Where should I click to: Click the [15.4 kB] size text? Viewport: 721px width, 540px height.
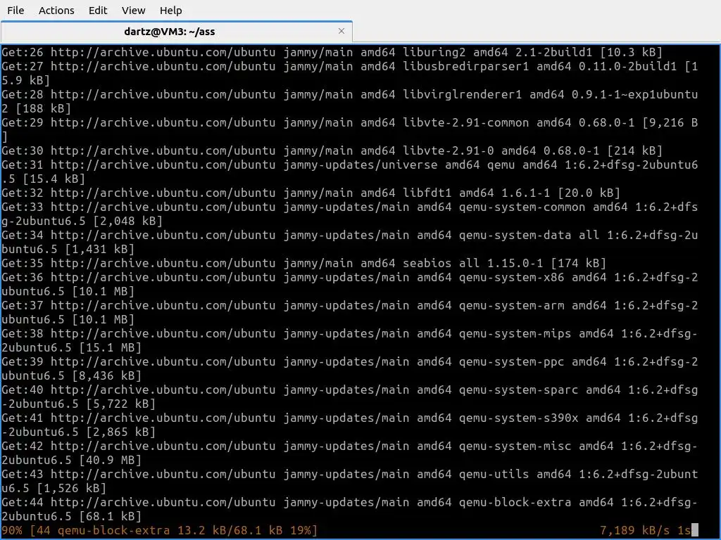click(x=54, y=179)
